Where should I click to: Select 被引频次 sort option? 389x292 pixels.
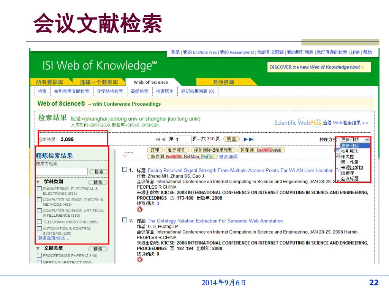tap(349, 151)
